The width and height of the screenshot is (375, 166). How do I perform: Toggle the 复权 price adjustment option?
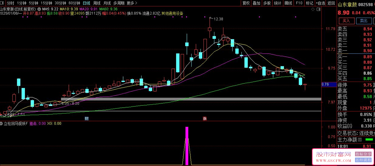[x=246, y=3]
